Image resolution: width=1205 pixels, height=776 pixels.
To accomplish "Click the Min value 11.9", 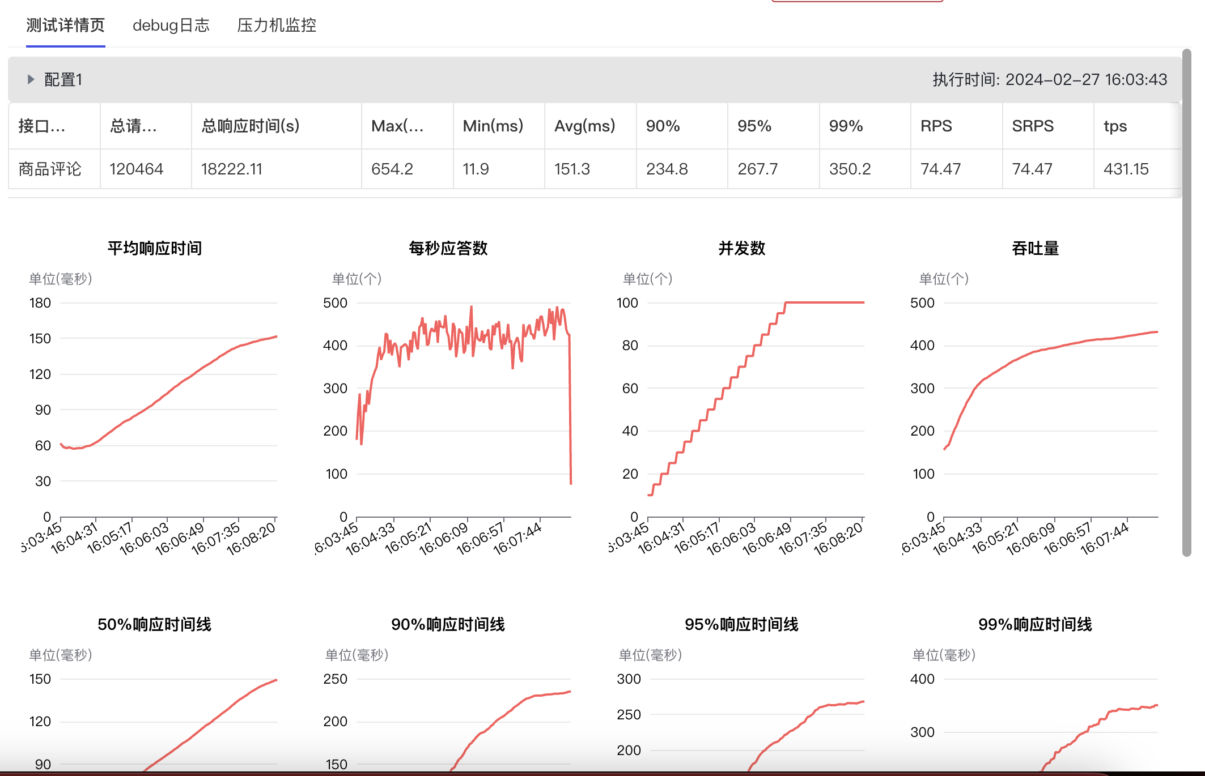I will click(x=476, y=169).
